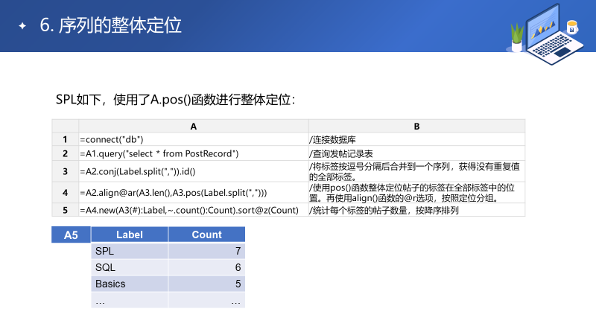Select row number 1
Viewport: 596px width, 335px height.
pos(65,139)
